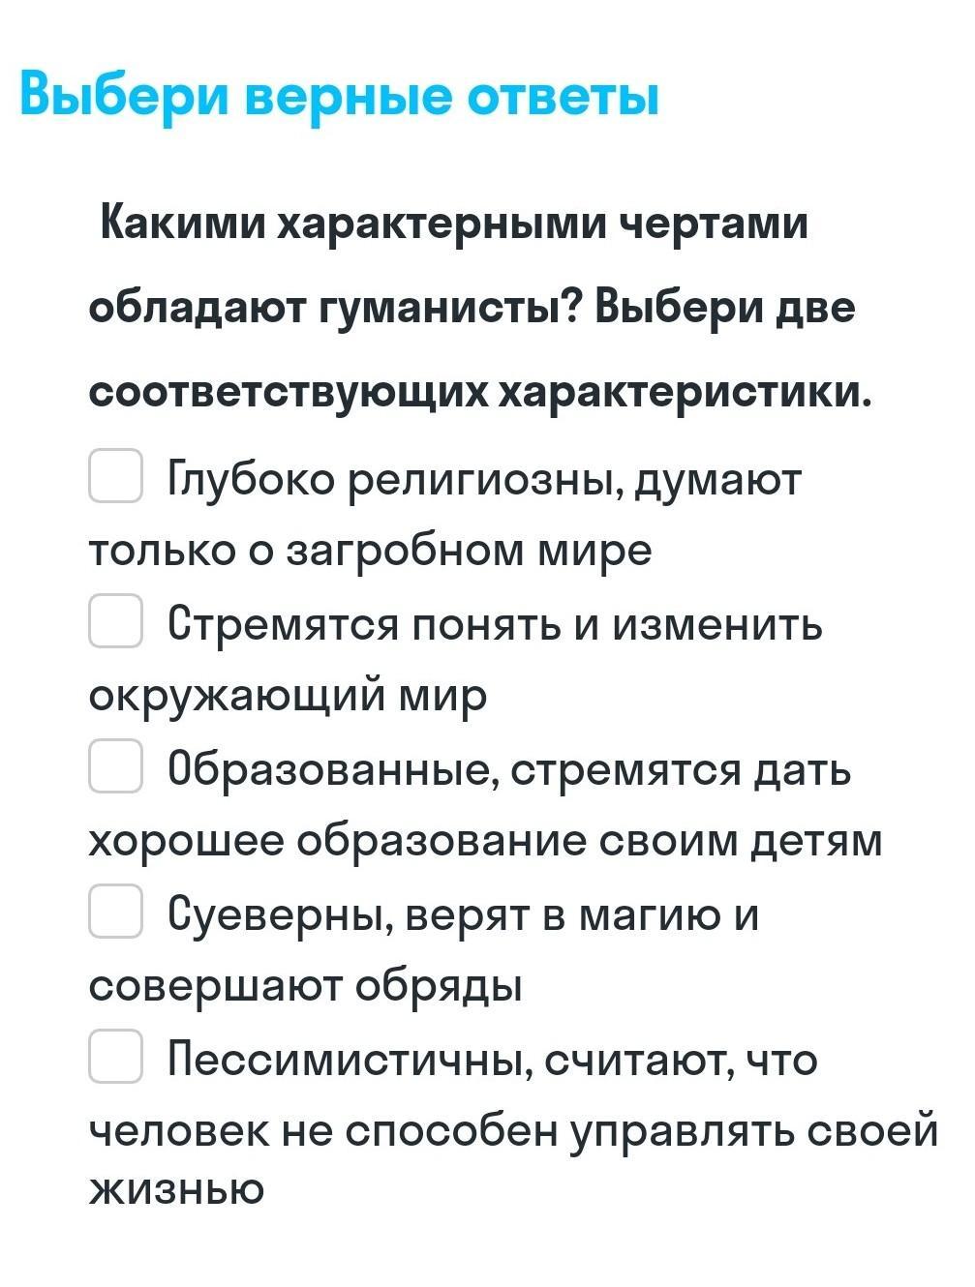The height and width of the screenshot is (1287, 975).
Task: Click the 'Пессимистичны, считают, что' label text
Action: [492, 1059]
